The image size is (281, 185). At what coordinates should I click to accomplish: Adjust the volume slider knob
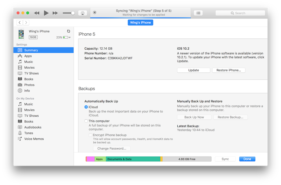(x=73, y=13)
